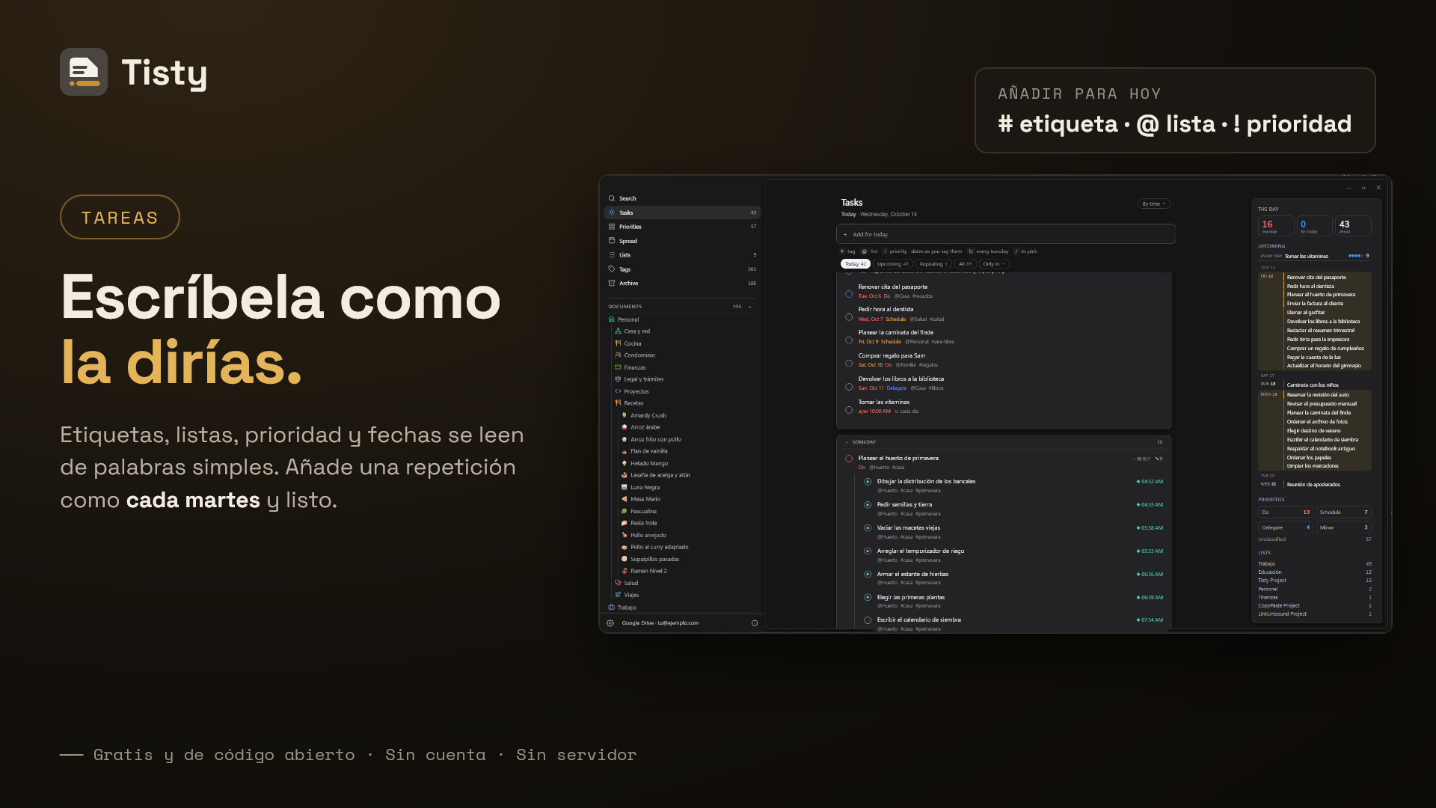Screen dimensions: 1436x808
Task: Open the 16 overdue counter card
Action: [1276, 226]
